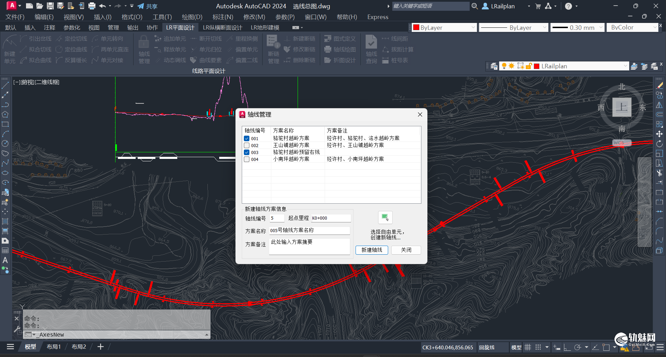
Task: Click the New file icon in quick access toolbar
Action: pyautogui.click(x=29, y=6)
